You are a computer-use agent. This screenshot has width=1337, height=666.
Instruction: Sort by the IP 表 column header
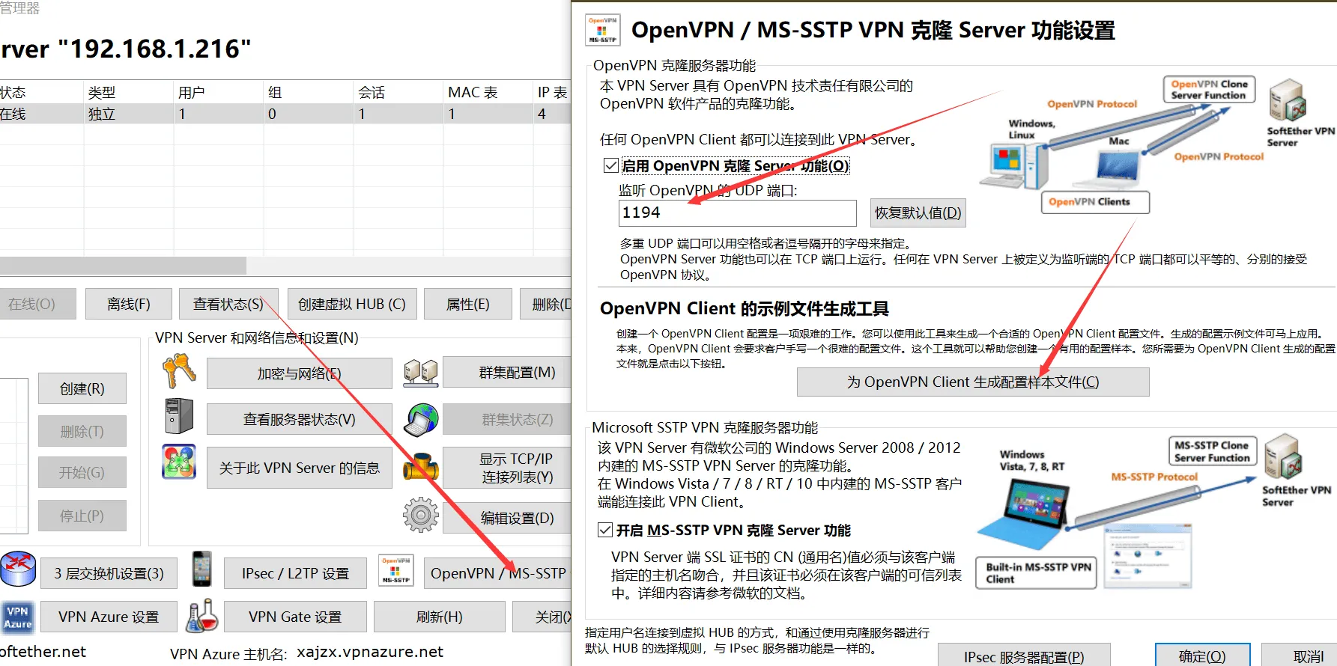(553, 92)
